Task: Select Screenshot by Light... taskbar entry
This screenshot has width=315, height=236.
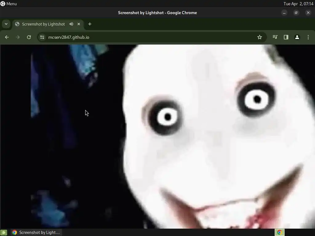Action: (x=36, y=232)
